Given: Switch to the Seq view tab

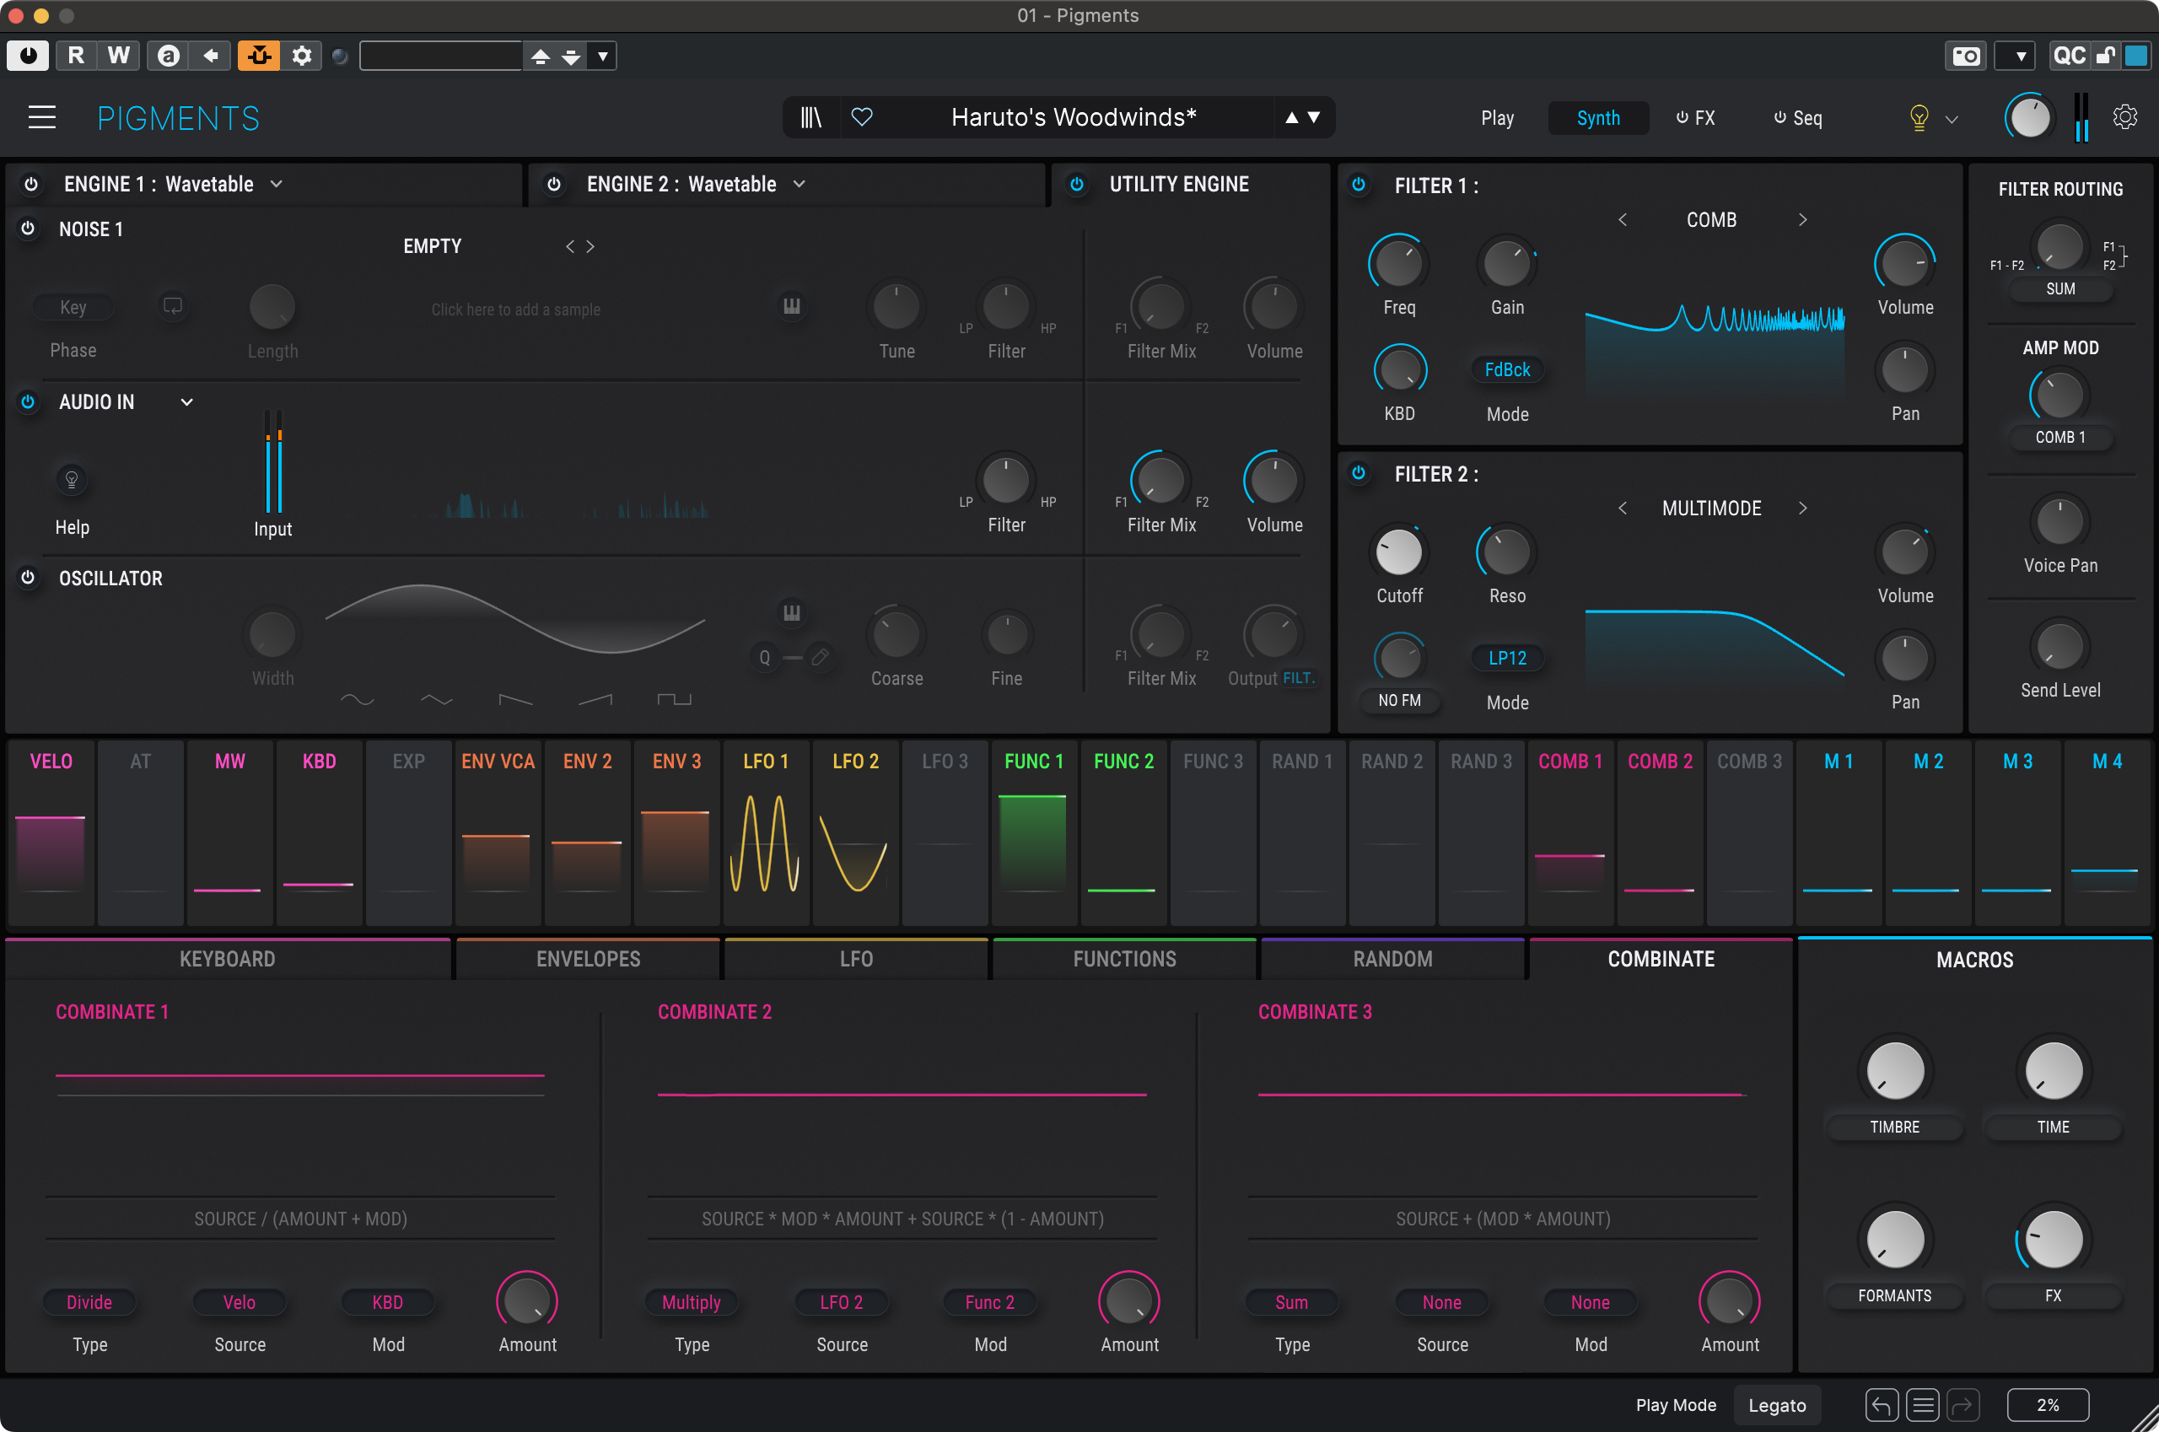Looking at the screenshot, I should click(x=1797, y=118).
